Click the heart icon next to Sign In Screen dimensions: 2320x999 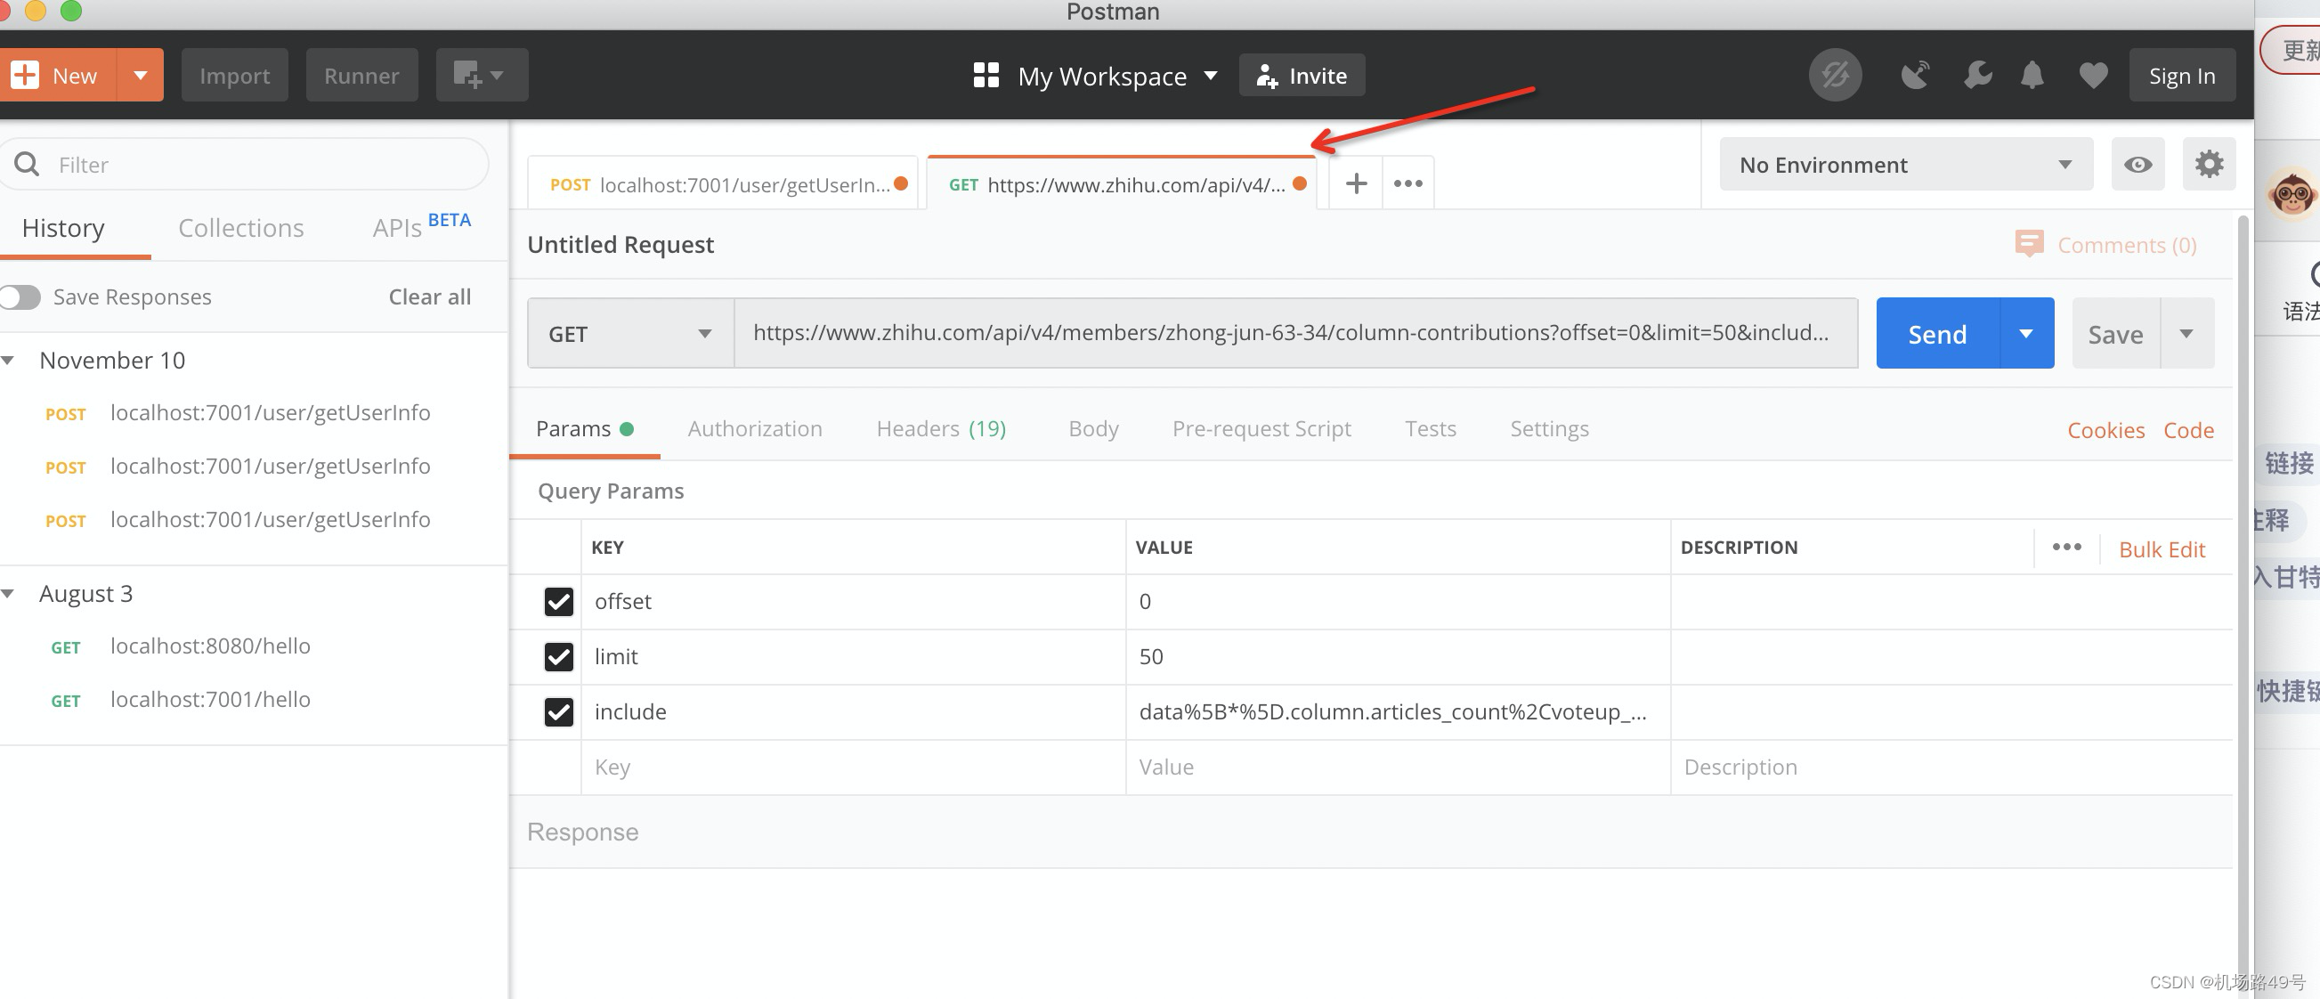coord(2093,75)
